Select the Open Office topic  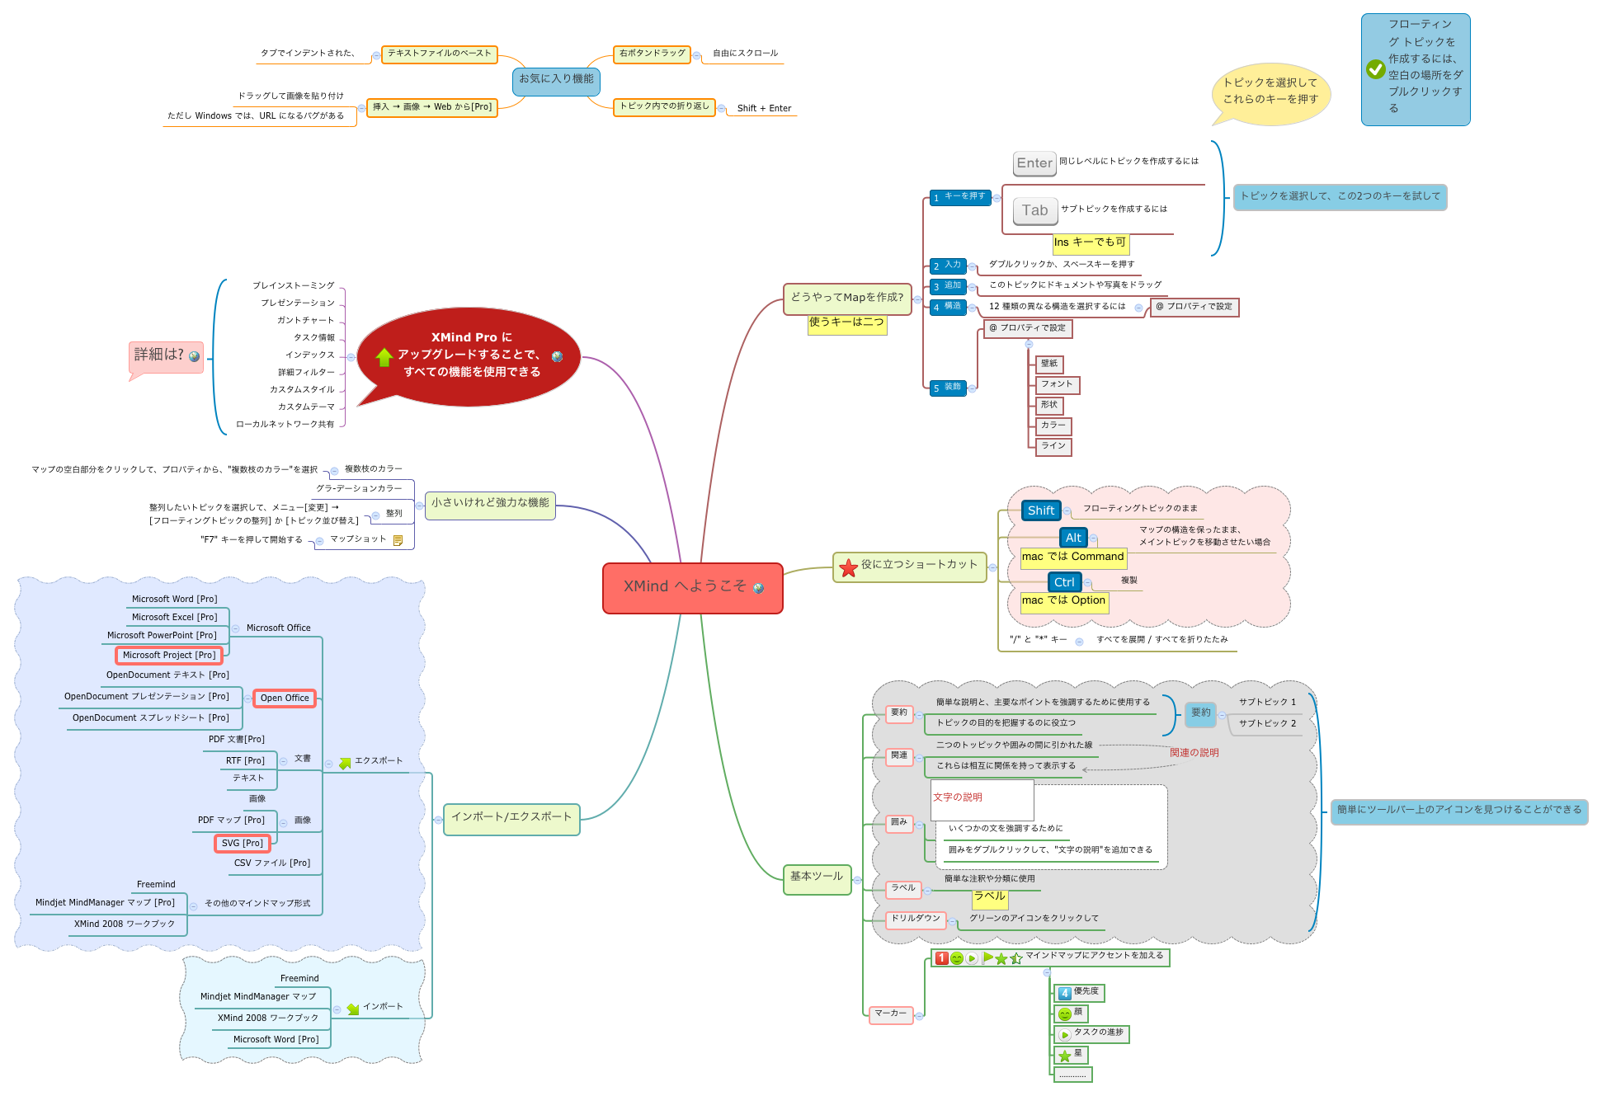[x=285, y=699]
